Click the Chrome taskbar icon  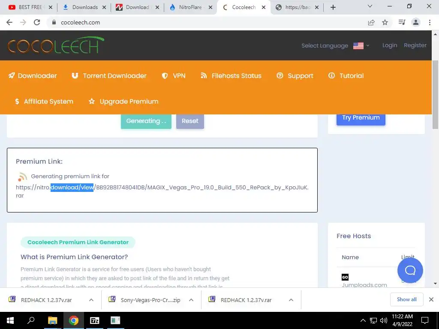coord(74,320)
